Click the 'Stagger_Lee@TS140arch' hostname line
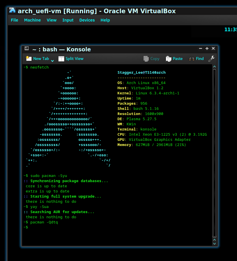The width and height of the screenshot is (237, 261). pos(142,73)
